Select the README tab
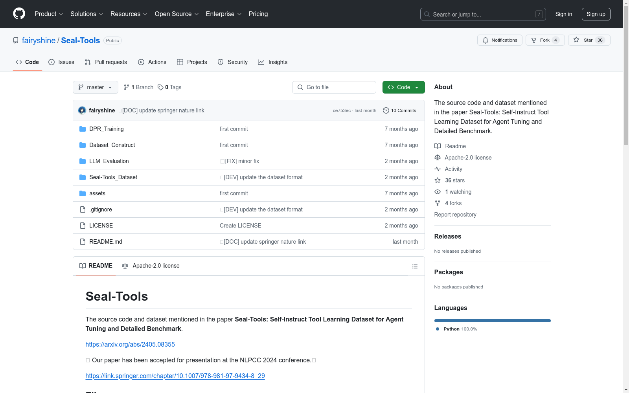This screenshot has height=393, width=629. click(x=96, y=266)
